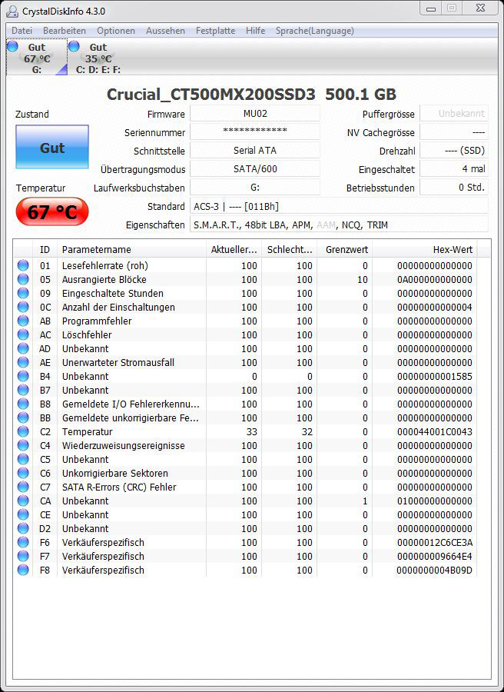Open the Datei menu
This screenshot has height=692, width=504.
point(22,31)
